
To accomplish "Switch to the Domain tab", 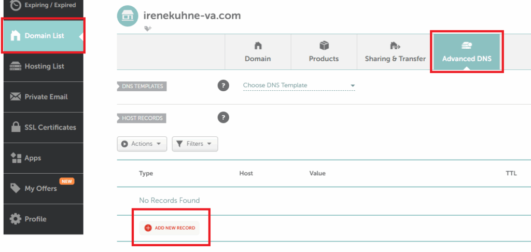I will tap(258, 52).
